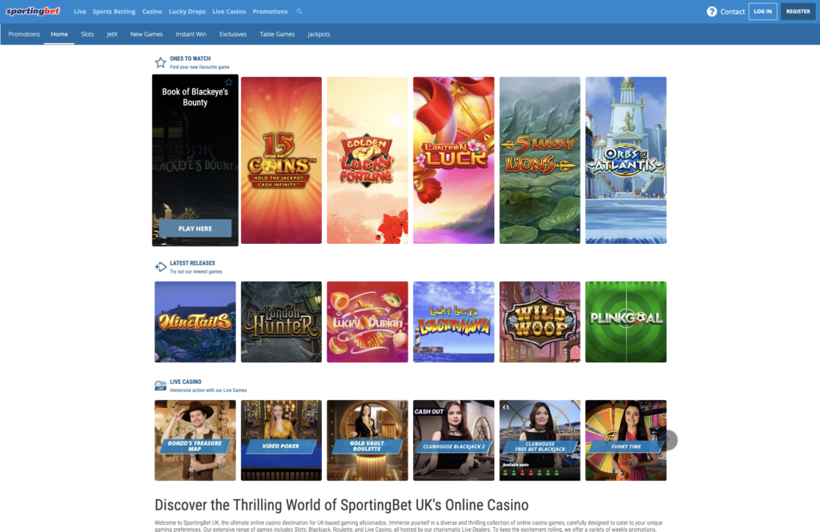Image resolution: width=820 pixels, height=532 pixels.
Task: Click the search magnifier icon
Action: pos(299,12)
